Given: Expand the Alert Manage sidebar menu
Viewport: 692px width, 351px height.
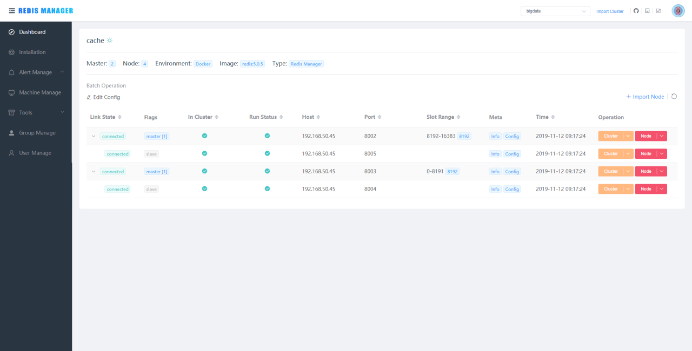Looking at the screenshot, I should point(36,72).
